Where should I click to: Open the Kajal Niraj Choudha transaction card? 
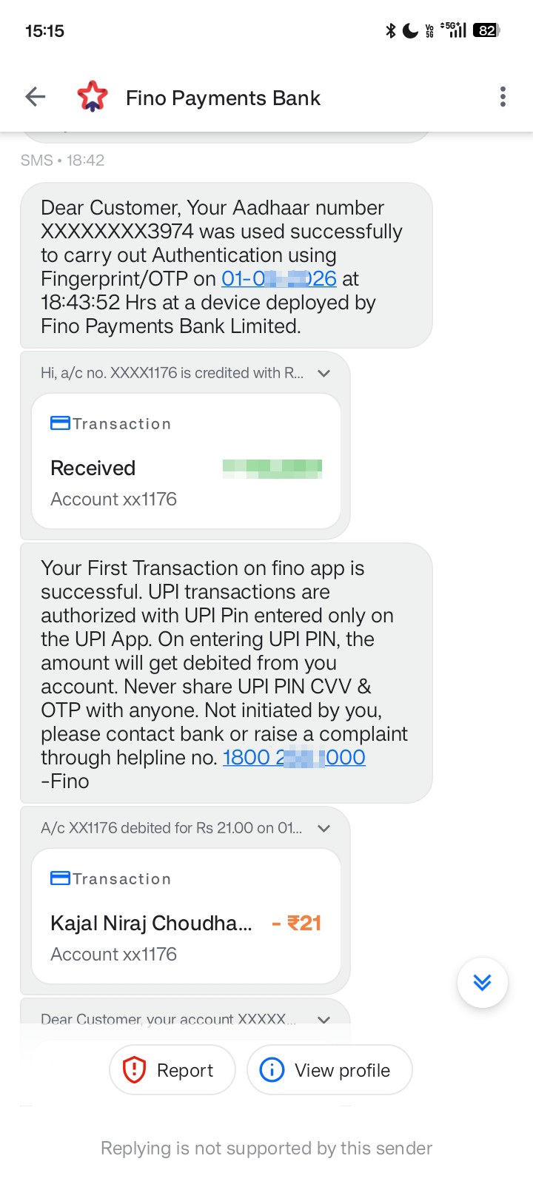click(x=187, y=916)
